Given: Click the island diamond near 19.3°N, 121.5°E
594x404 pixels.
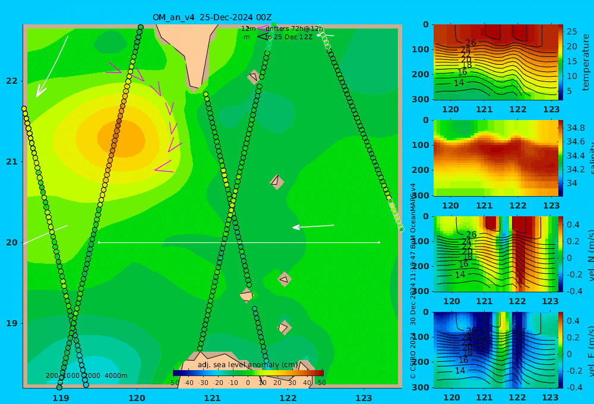Looking at the screenshot, I should pyautogui.click(x=247, y=295).
